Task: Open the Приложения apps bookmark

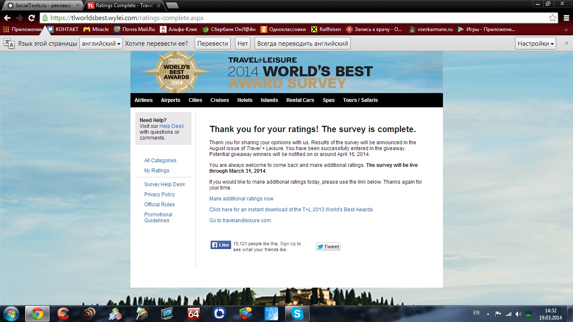Action: (23, 29)
